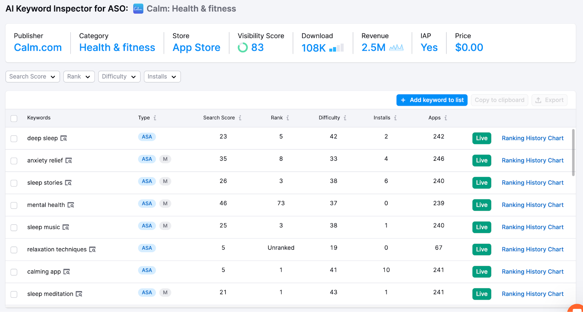The width and height of the screenshot is (583, 312).
Task: Open search icon beside calming app keyword
Action: [67, 272]
